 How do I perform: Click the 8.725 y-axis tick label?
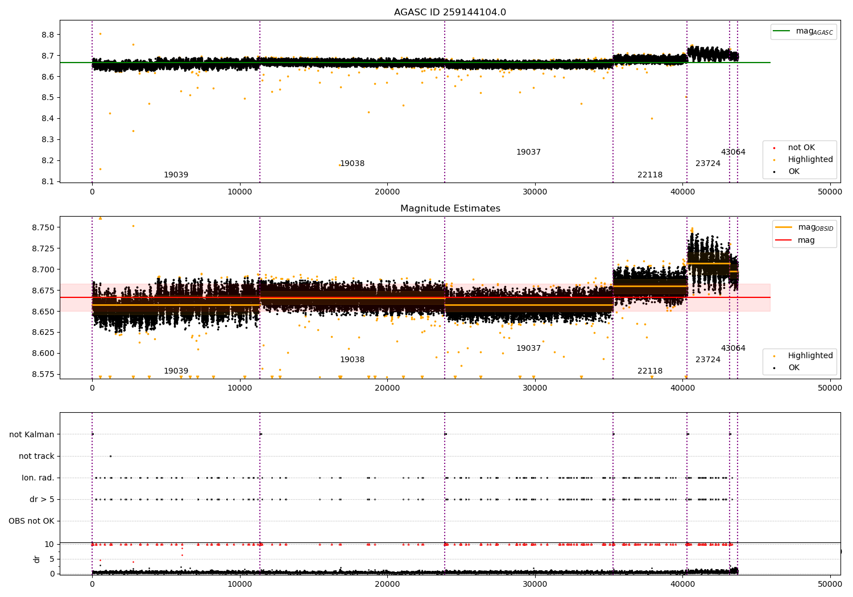click(x=43, y=248)
